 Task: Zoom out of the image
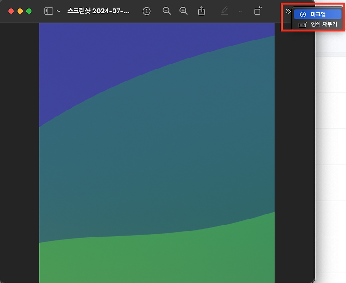167,11
